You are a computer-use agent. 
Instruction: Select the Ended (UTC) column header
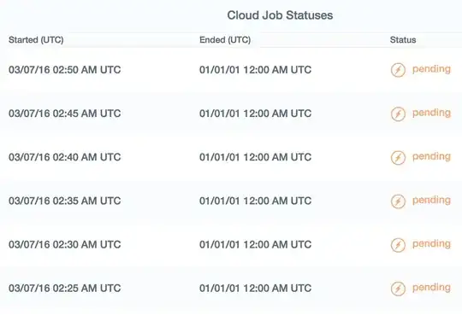coord(225,40)
